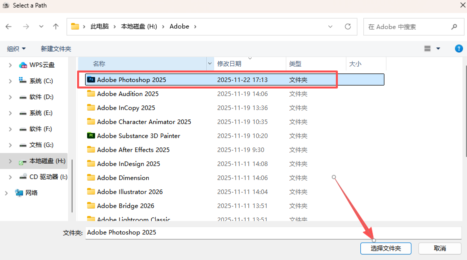The image size is (467, 260).
Task: Click the Adobe Audition 2025 folder icon
Action: [91, 93]
